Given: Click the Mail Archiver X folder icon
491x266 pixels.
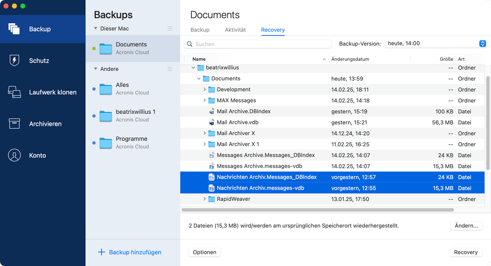Looking at the screenshot, I should point(212,134).
